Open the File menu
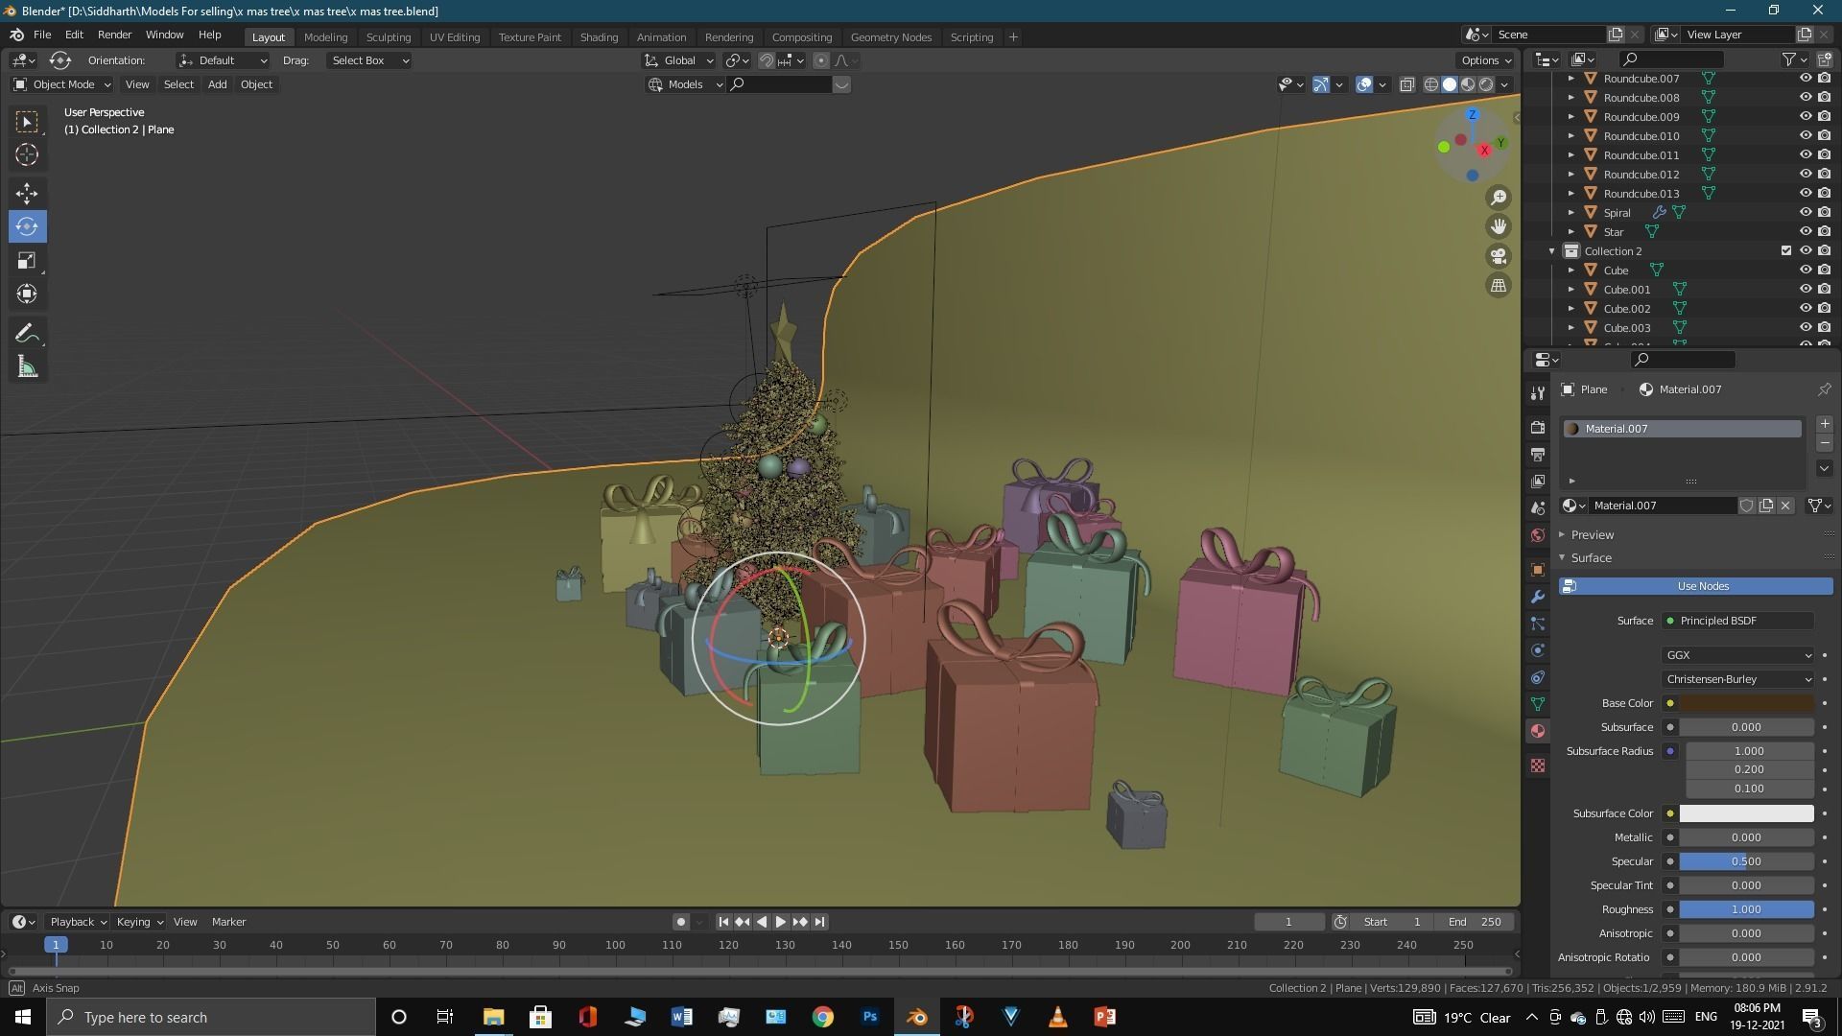Viewport: 1842px width, 1036px height. 42,35
